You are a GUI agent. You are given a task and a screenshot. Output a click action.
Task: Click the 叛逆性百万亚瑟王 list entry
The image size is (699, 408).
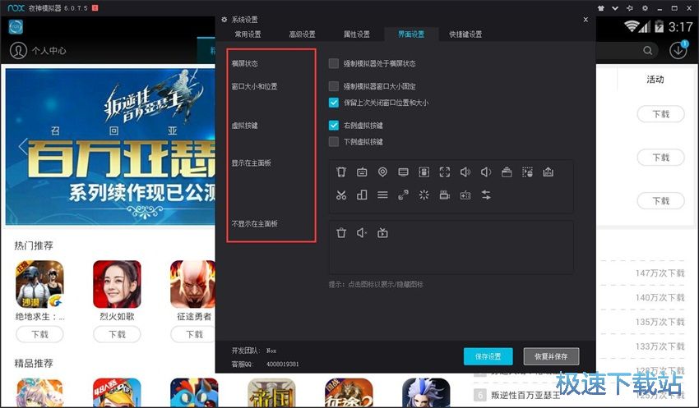pos(525,395)
